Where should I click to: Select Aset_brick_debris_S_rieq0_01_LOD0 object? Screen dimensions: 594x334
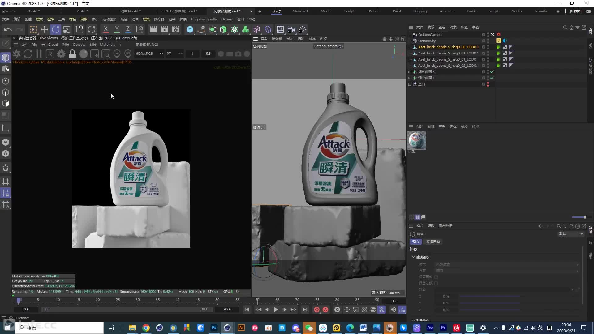447,59
